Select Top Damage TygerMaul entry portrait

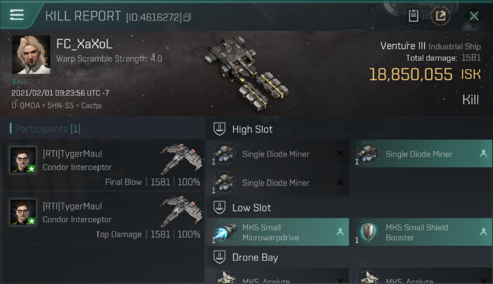(23, 212)
